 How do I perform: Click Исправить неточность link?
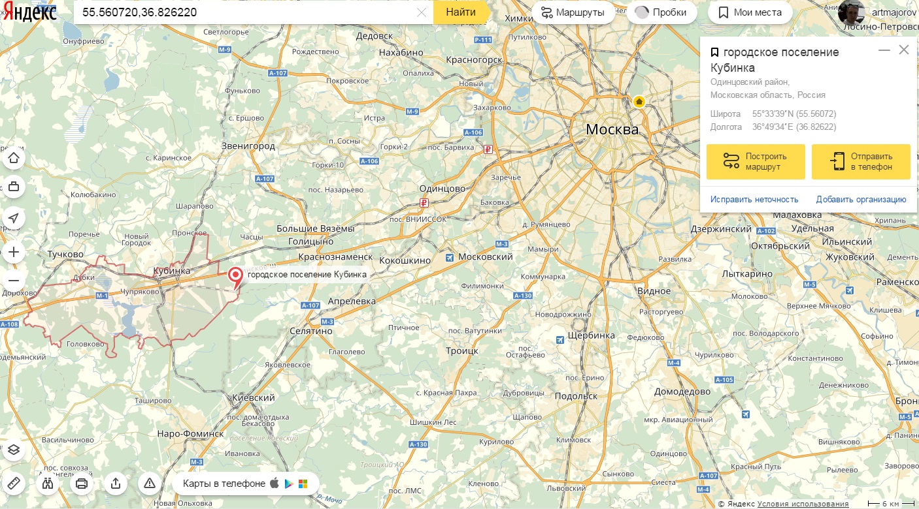[x=755, y=200]
